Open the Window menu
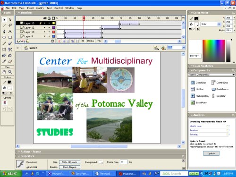Viewport: 236px width, 177px height. 70,8
